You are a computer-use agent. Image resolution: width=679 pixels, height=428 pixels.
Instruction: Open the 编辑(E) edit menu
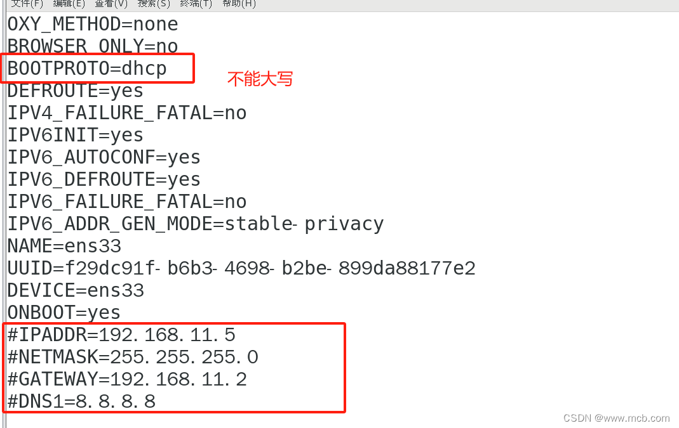[69, 4]
